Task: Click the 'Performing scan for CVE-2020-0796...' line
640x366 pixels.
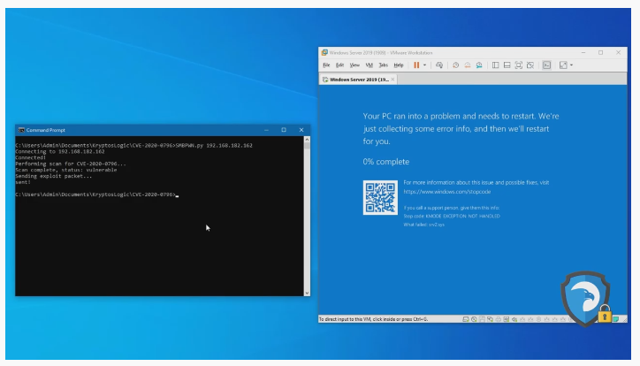Action: [x=71, y=164]
